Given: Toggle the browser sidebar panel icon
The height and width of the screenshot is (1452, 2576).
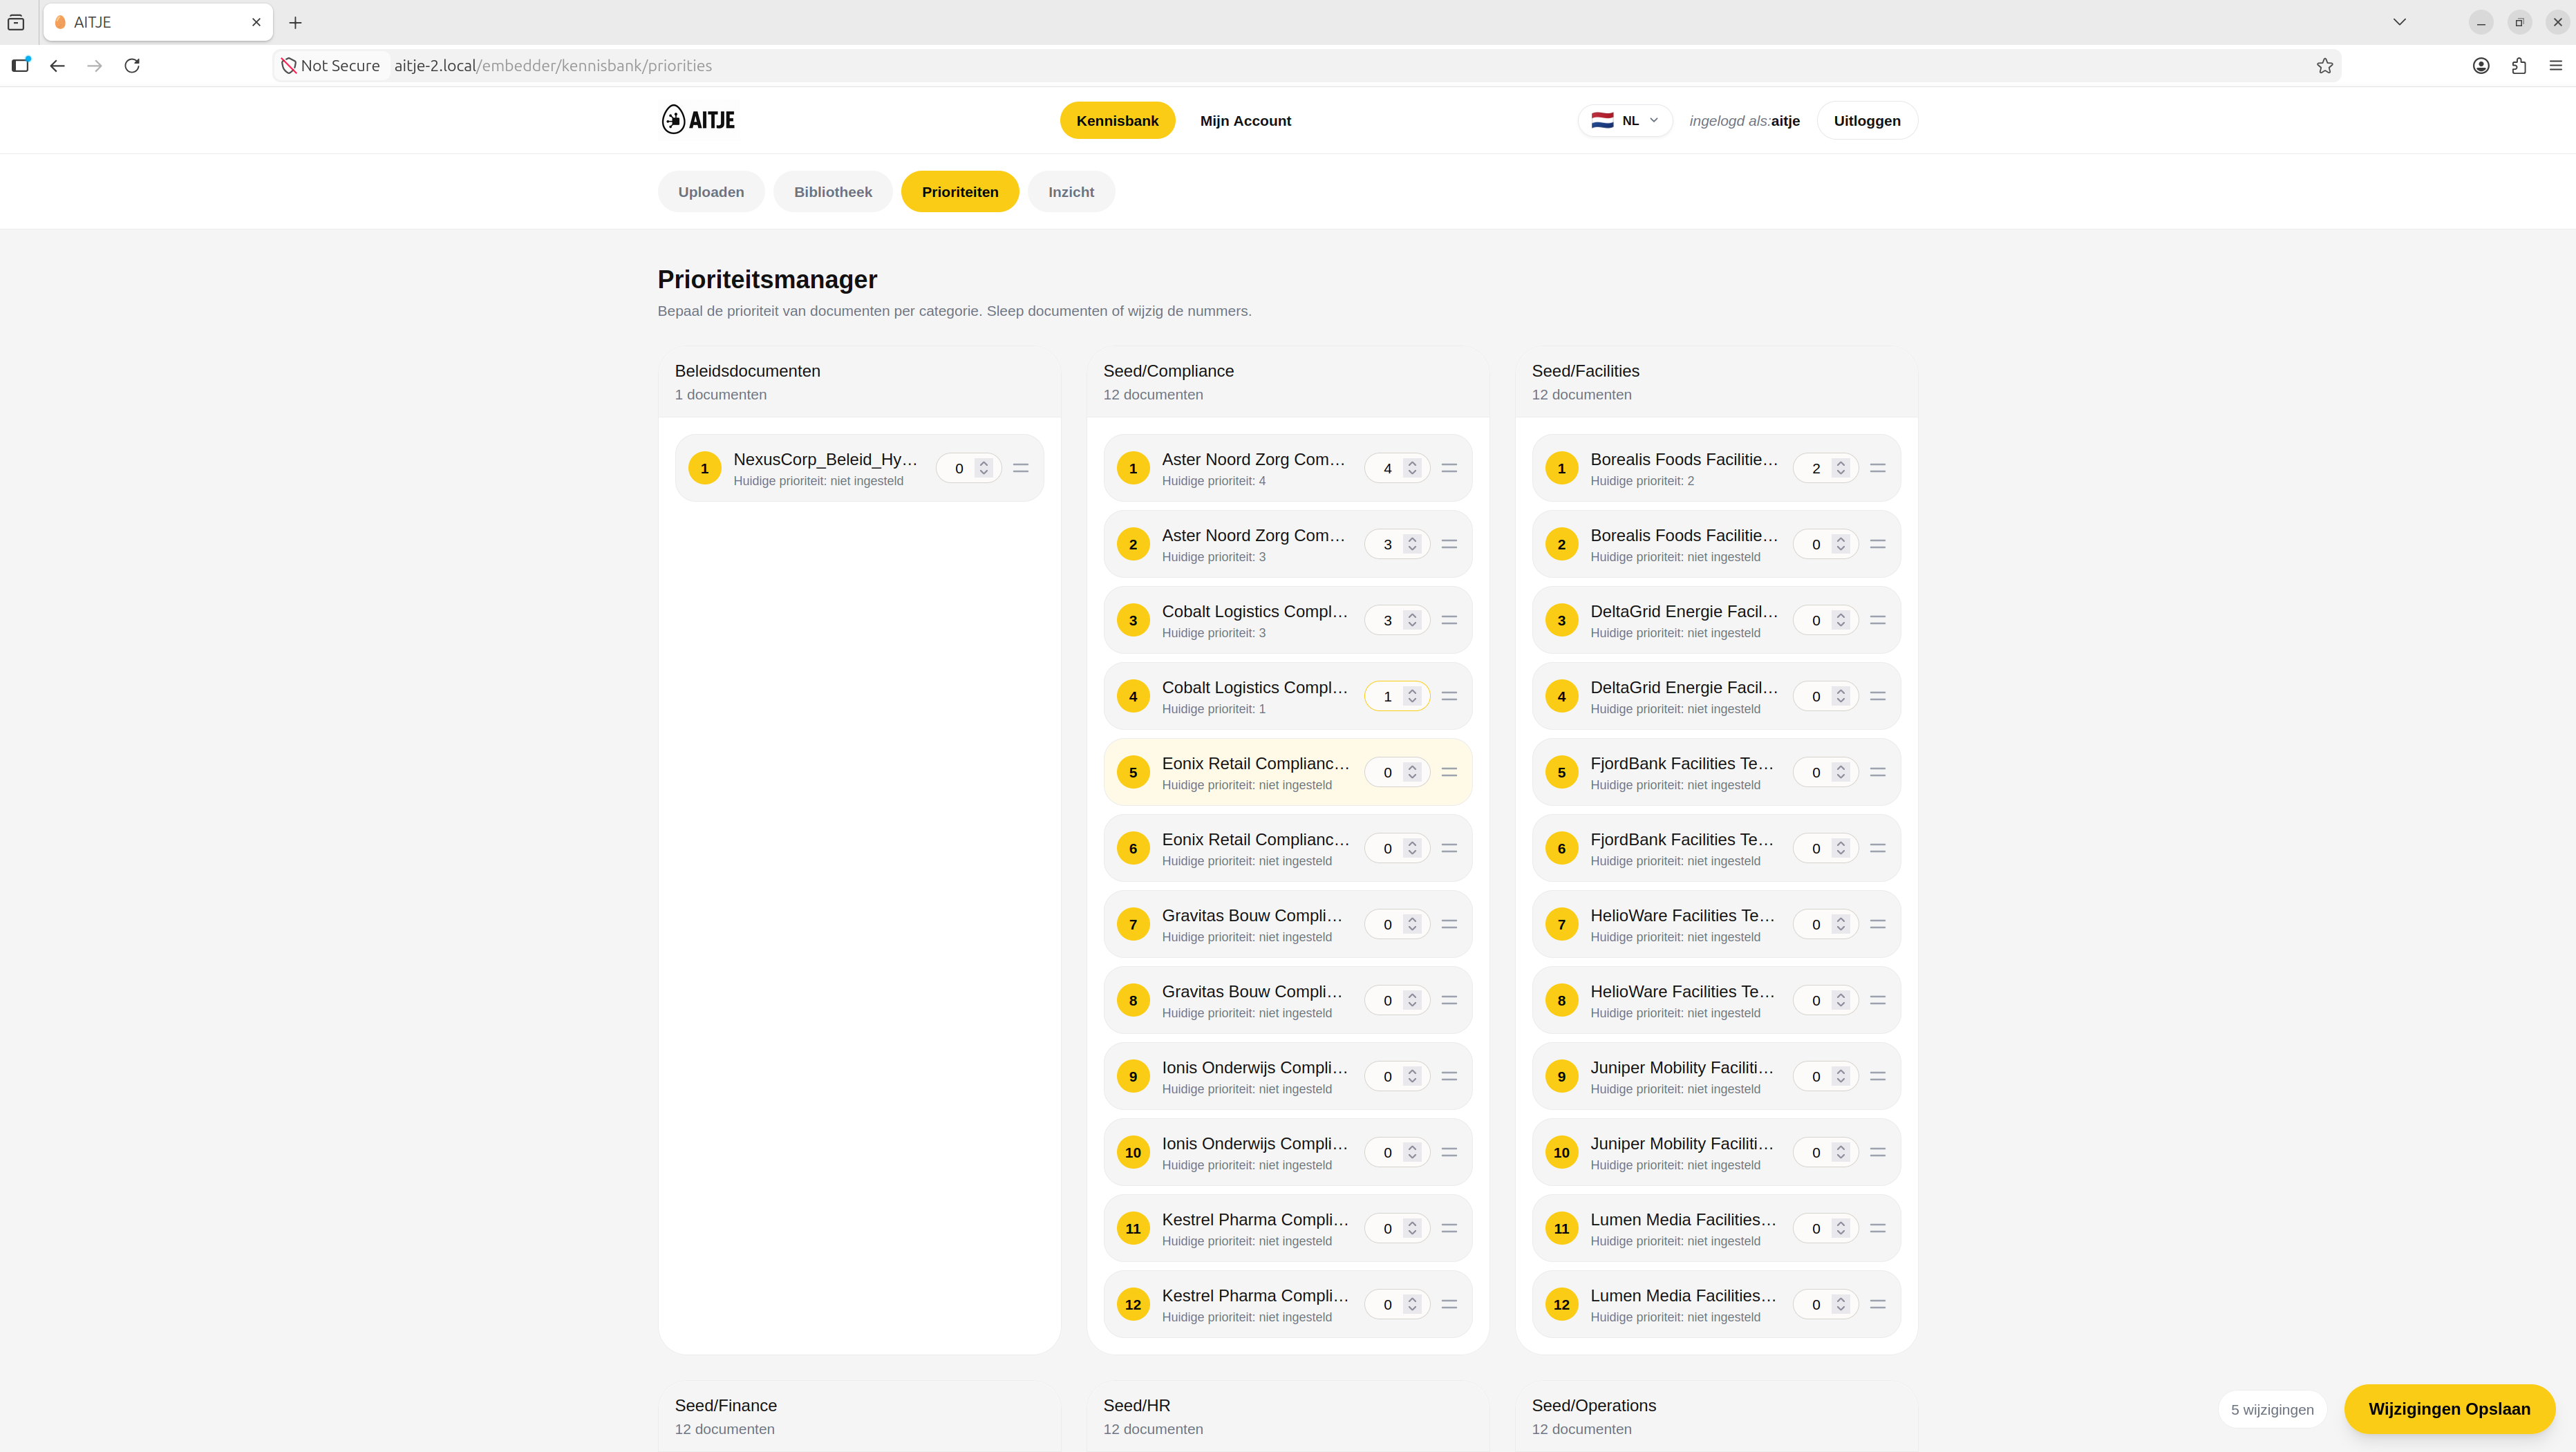Looking at the screenshot, I should 20,66.
